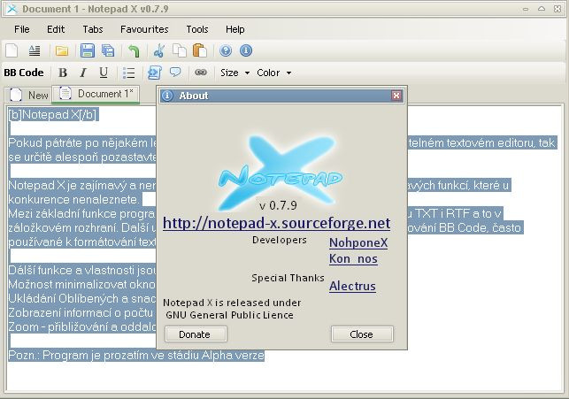
Task: Click the Notepad X logo image
Action: pos(281,173)
